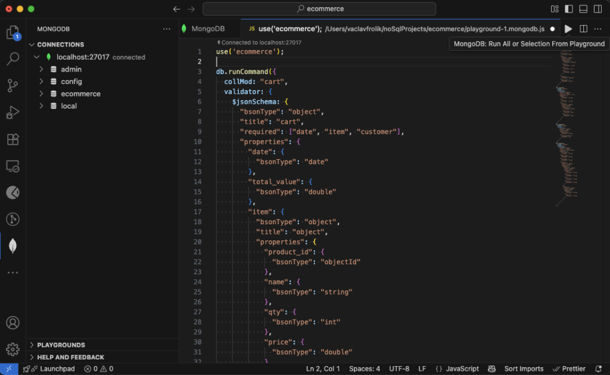Change indentation via Spaces: 4
This screenshot has height=375, width=610.
coord(365,369)
